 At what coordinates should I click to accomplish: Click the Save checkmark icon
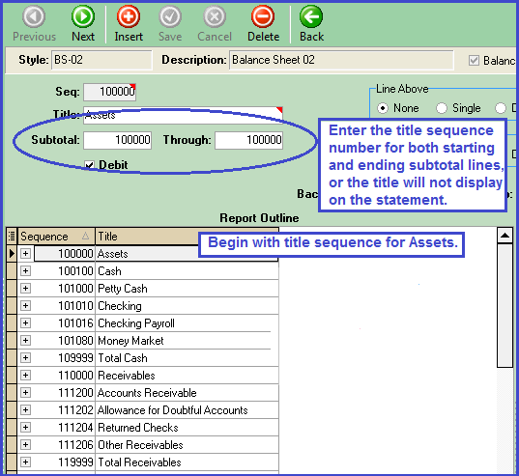point(170,16)
